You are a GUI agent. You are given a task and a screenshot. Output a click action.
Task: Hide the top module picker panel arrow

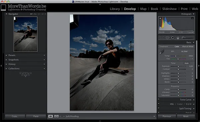pyautogui.click(x=100, y=4)
